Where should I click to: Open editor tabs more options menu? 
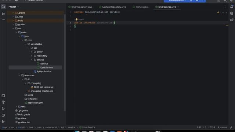225,7
